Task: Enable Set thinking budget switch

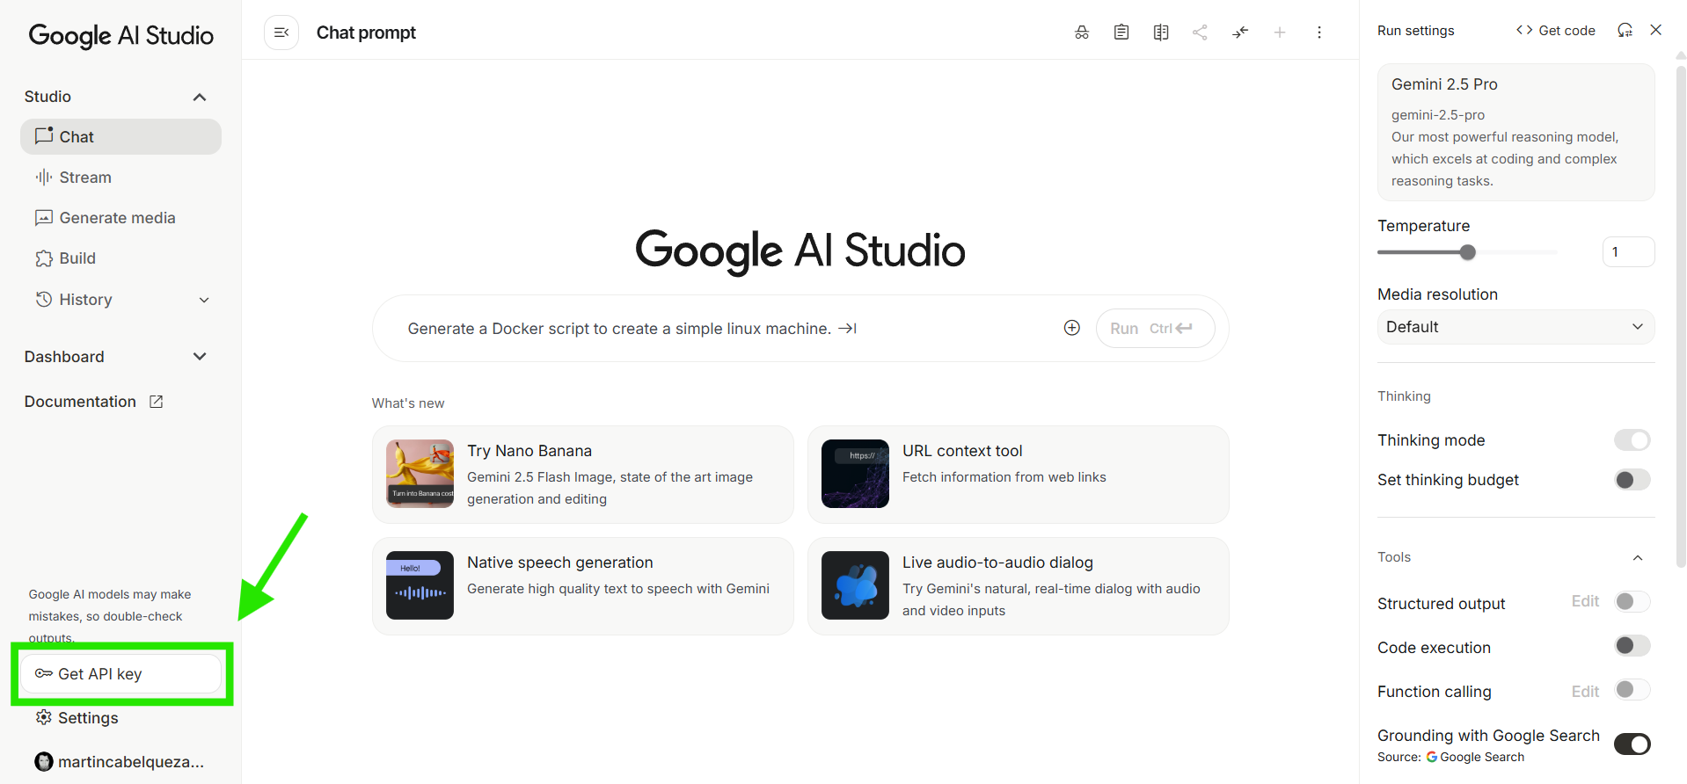Action: coord(1632,480)
